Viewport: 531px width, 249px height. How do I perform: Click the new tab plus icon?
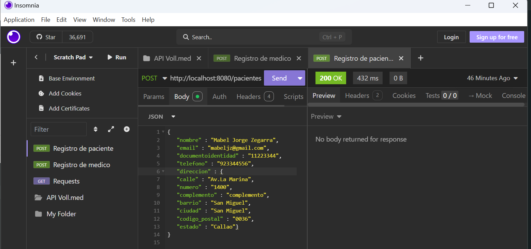[421, 58]
